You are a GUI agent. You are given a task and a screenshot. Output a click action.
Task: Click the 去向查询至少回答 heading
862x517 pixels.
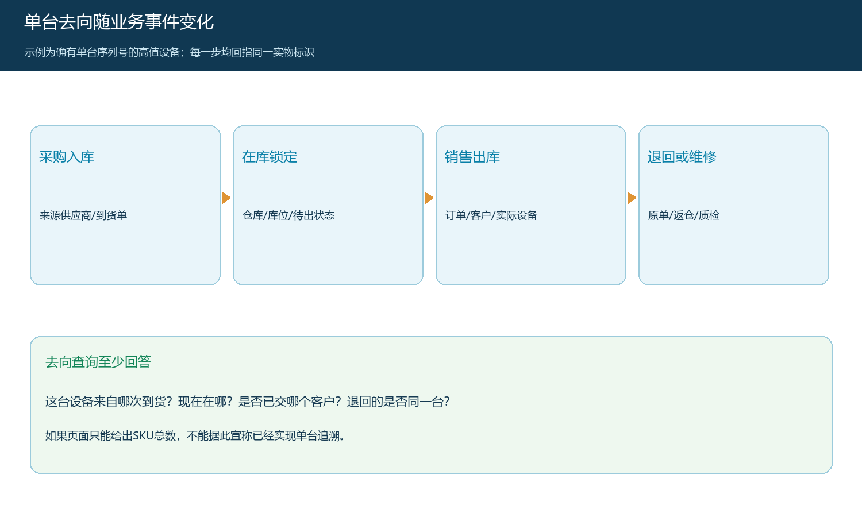point(98,362)
